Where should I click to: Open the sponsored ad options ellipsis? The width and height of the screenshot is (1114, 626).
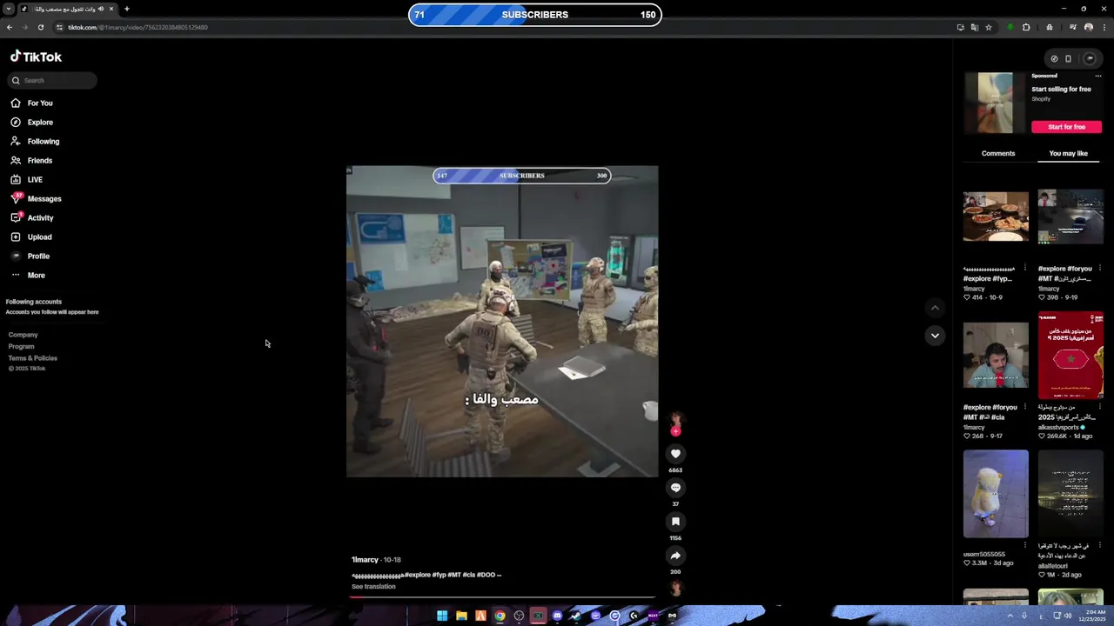[x=1097, y=76]
